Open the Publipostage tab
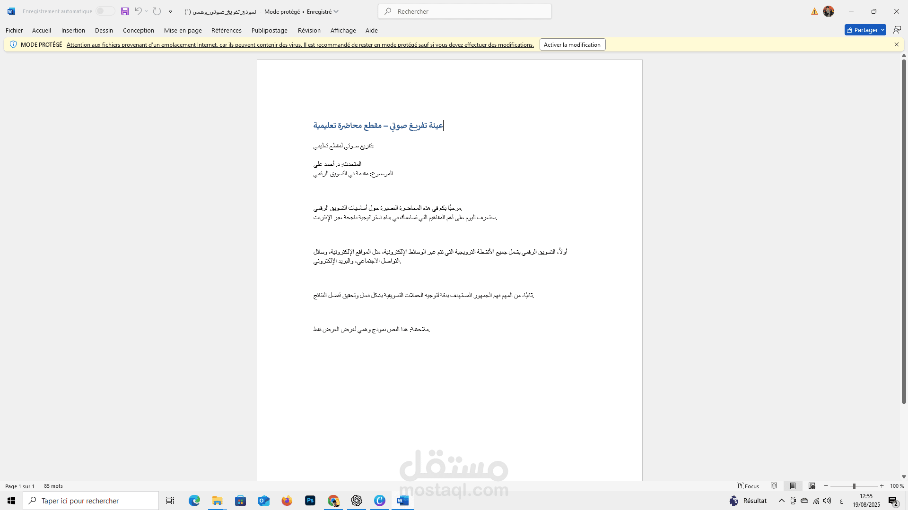This screenshot has width=908, height=510. (x=270, y=30)
